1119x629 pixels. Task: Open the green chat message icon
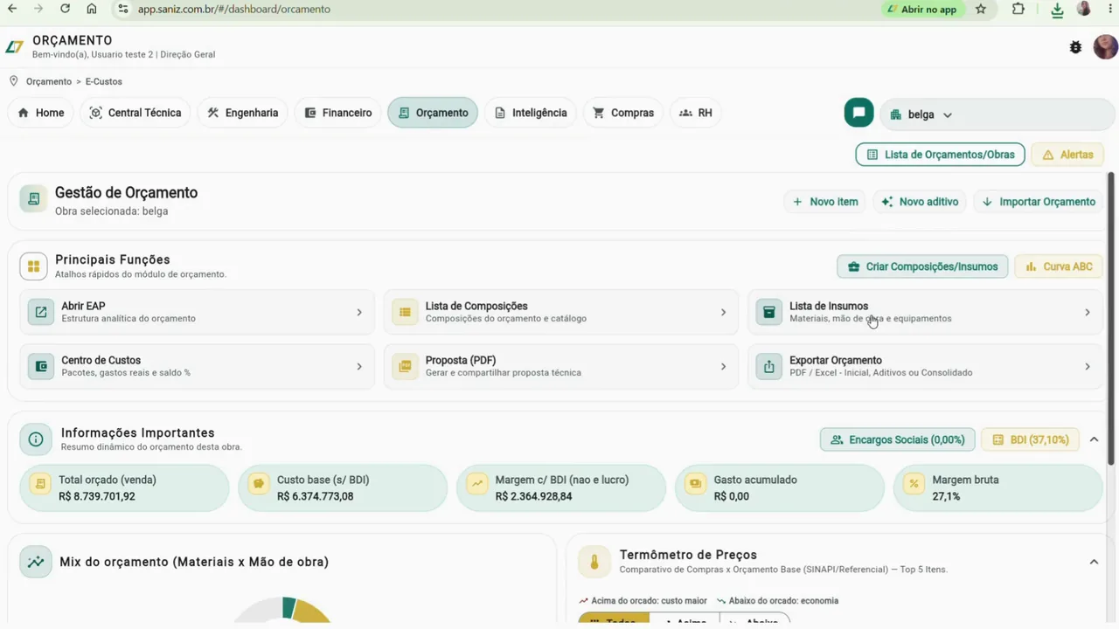858,113
